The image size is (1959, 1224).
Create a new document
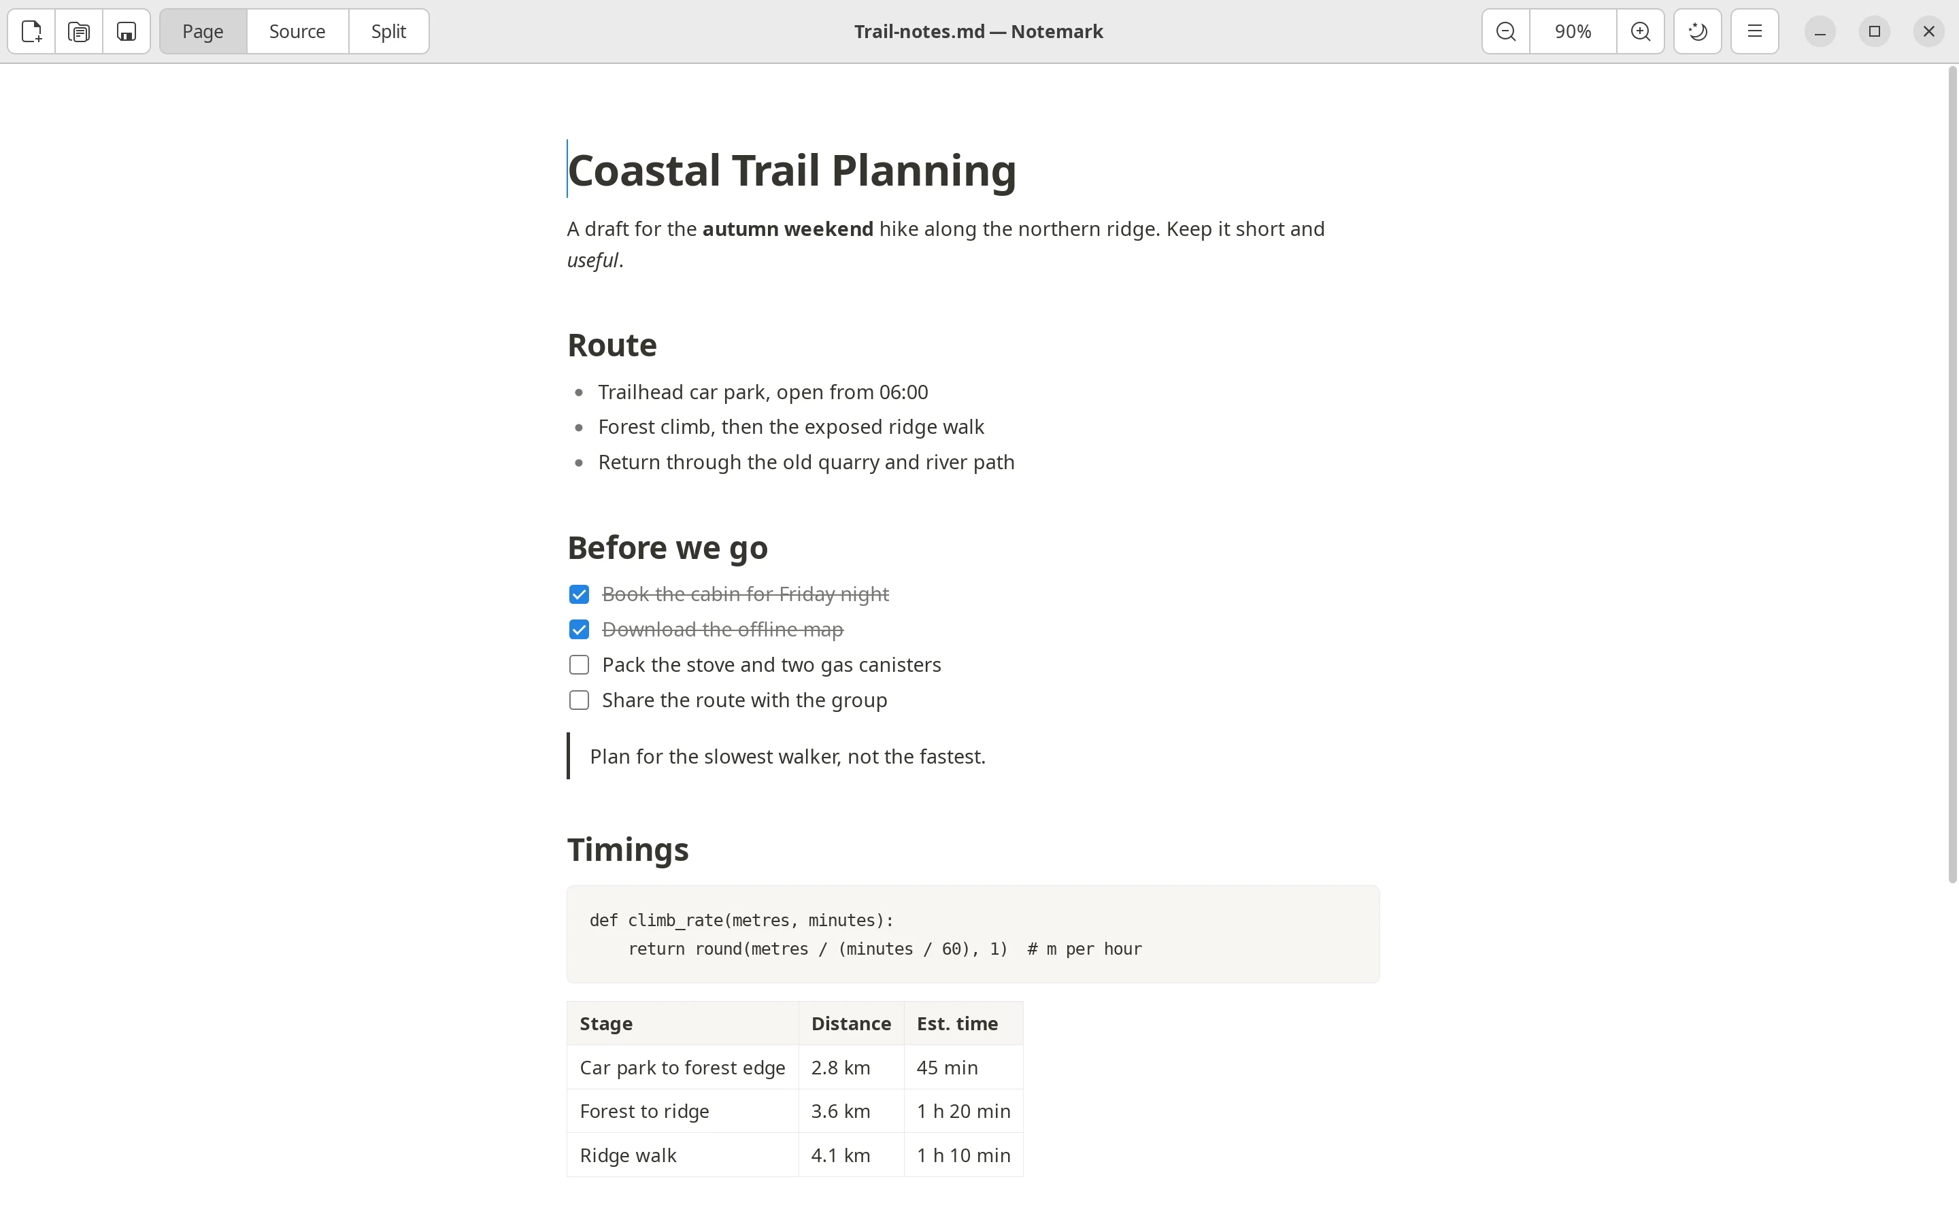(x=31, y=31)
